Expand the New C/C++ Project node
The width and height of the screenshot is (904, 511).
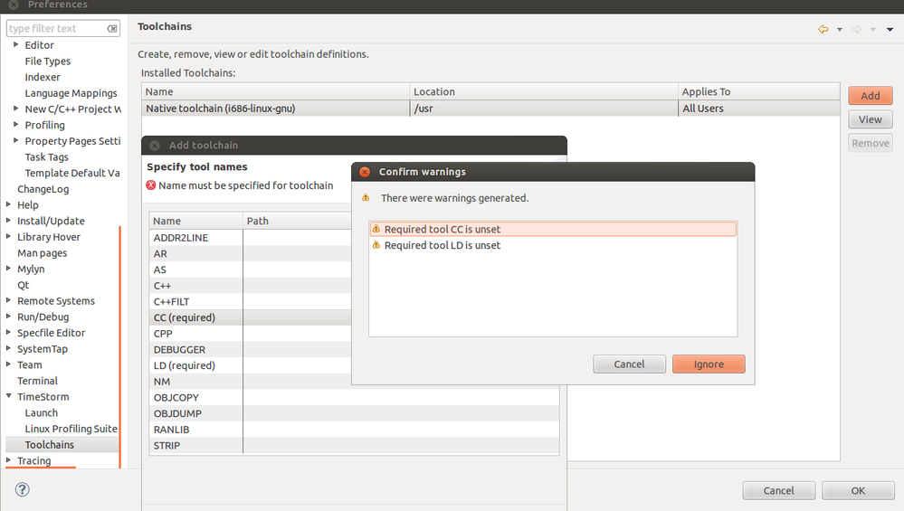pyautogui.click(x=16, y=109)
